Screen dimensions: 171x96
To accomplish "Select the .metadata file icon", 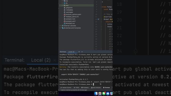I will coord(65,10).
